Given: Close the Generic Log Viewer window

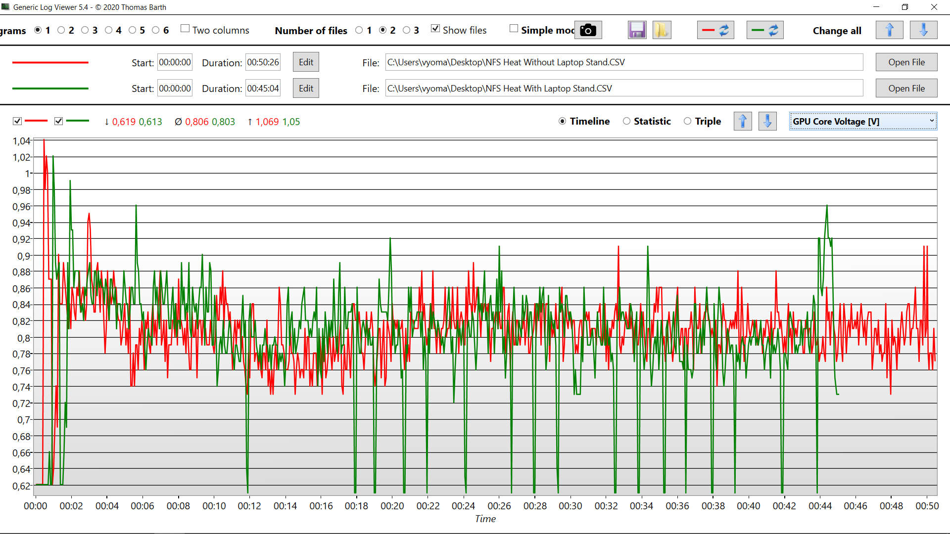Looking at the screenshot, I should tap(934, 7).
